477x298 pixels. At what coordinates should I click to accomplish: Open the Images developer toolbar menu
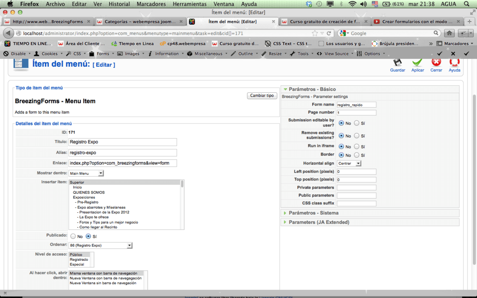click(131, 53)
